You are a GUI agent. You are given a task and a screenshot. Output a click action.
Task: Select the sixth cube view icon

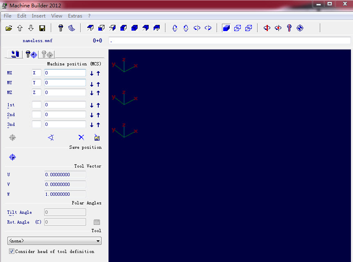[x=145, y=28]
